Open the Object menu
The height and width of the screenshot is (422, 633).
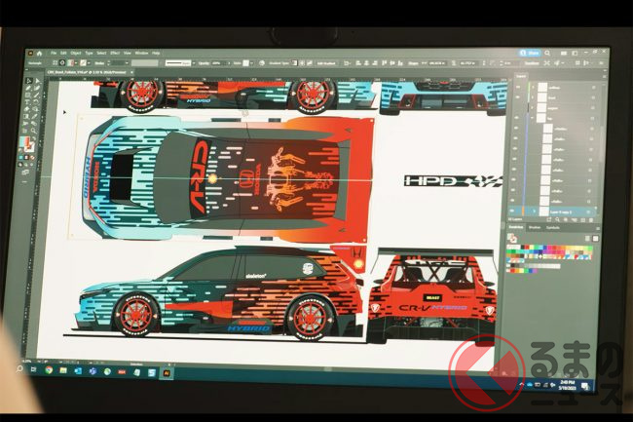(74, 53)
